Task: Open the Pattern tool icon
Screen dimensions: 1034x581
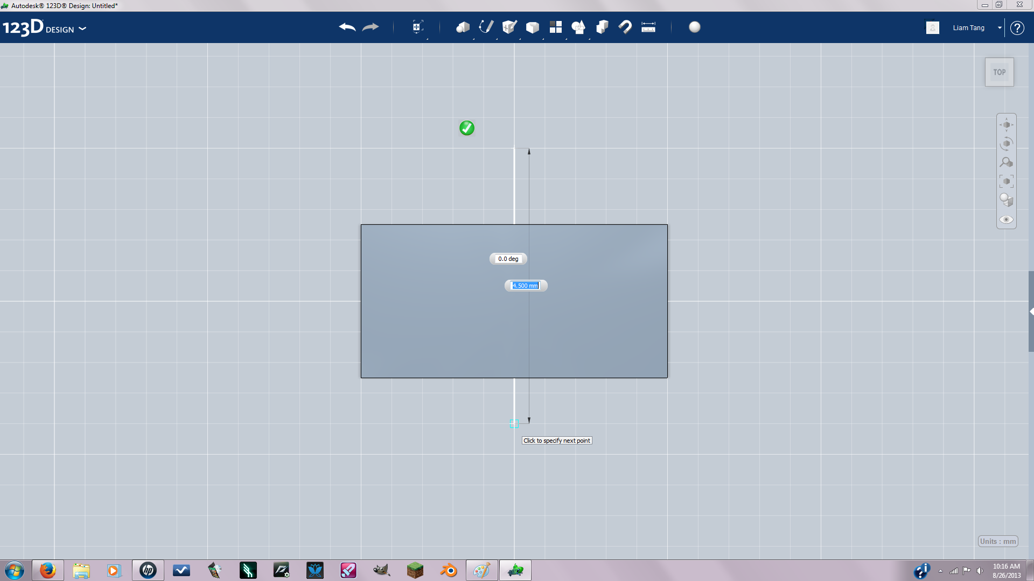Action: pos(556,27)
